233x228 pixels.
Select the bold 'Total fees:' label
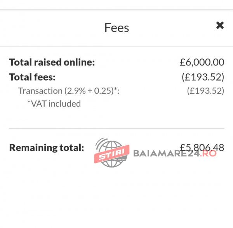32,77
